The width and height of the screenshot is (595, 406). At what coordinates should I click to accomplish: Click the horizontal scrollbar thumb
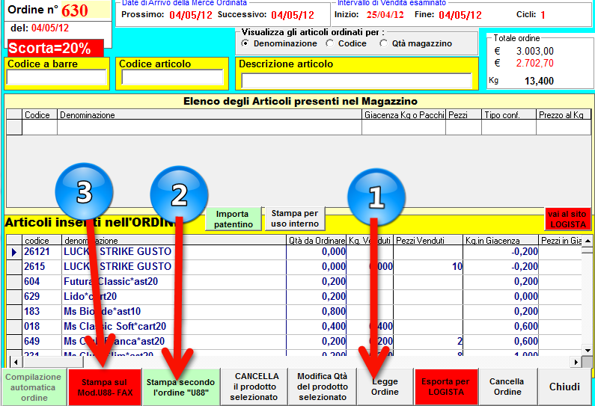coord(52,362)
